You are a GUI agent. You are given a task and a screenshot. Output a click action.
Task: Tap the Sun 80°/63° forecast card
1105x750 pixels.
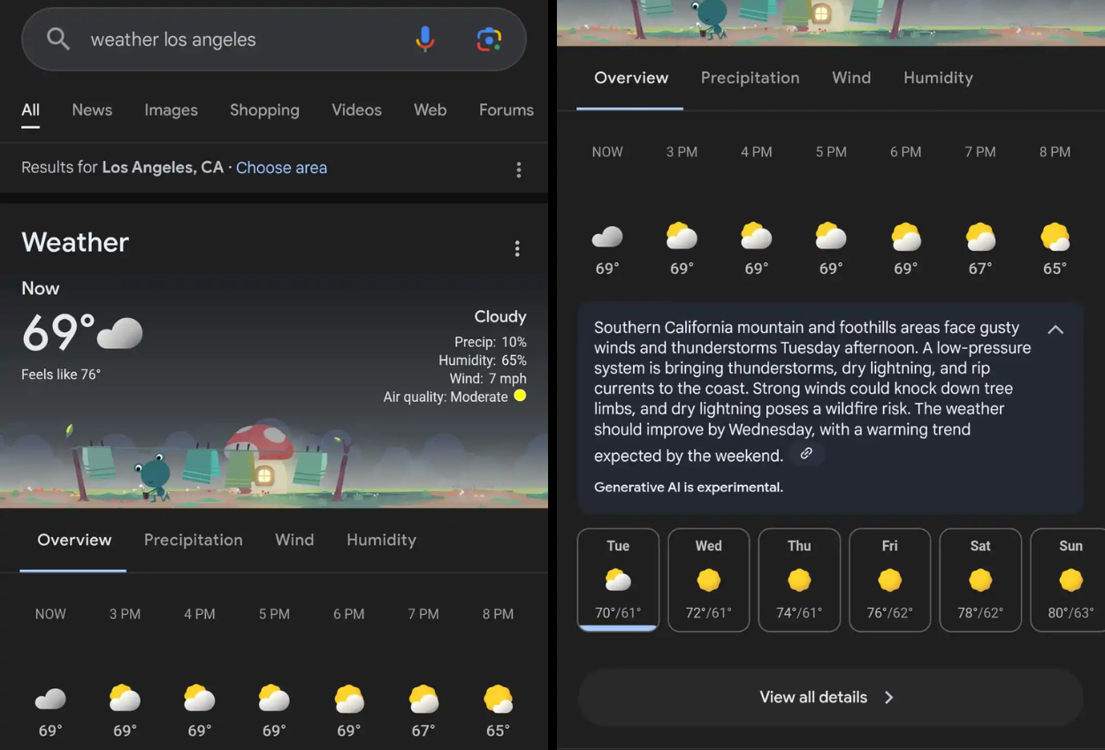pos(1068,580)
